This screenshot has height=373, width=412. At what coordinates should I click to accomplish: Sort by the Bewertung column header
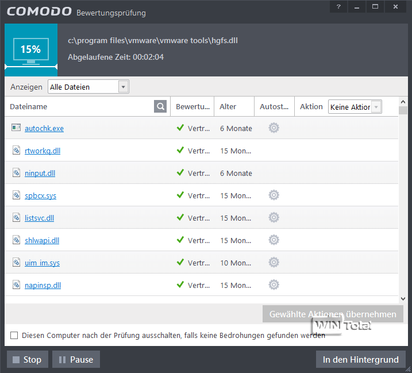[x=192, y=106]
